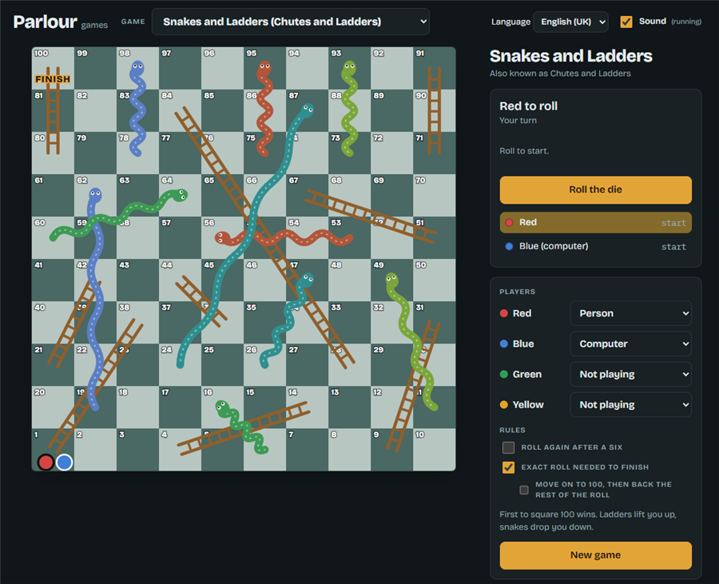Click the PLAYERS section heading
The image size is (719, 584).
pyautogui.click(x=517, y=292)
